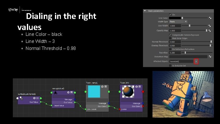220x124 pixels.
Task: Click the S solo icon on Toon_ramp1
Action: click(102, 87)
